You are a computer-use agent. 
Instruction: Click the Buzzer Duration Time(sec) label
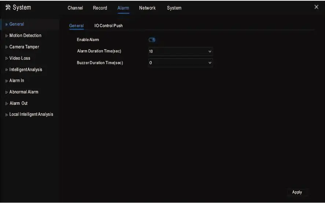pos(100,63)
